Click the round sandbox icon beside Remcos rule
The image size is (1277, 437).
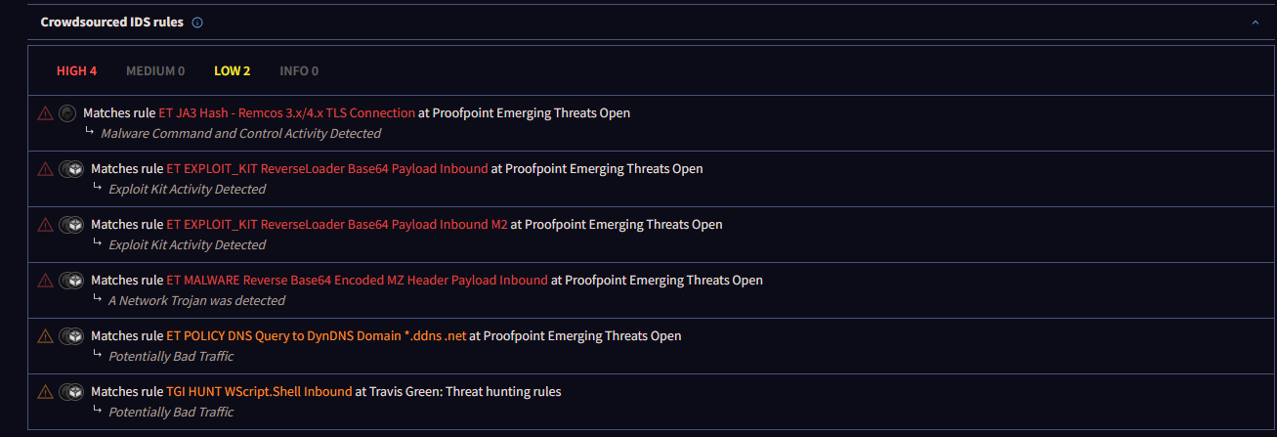[x=66, y=113]
